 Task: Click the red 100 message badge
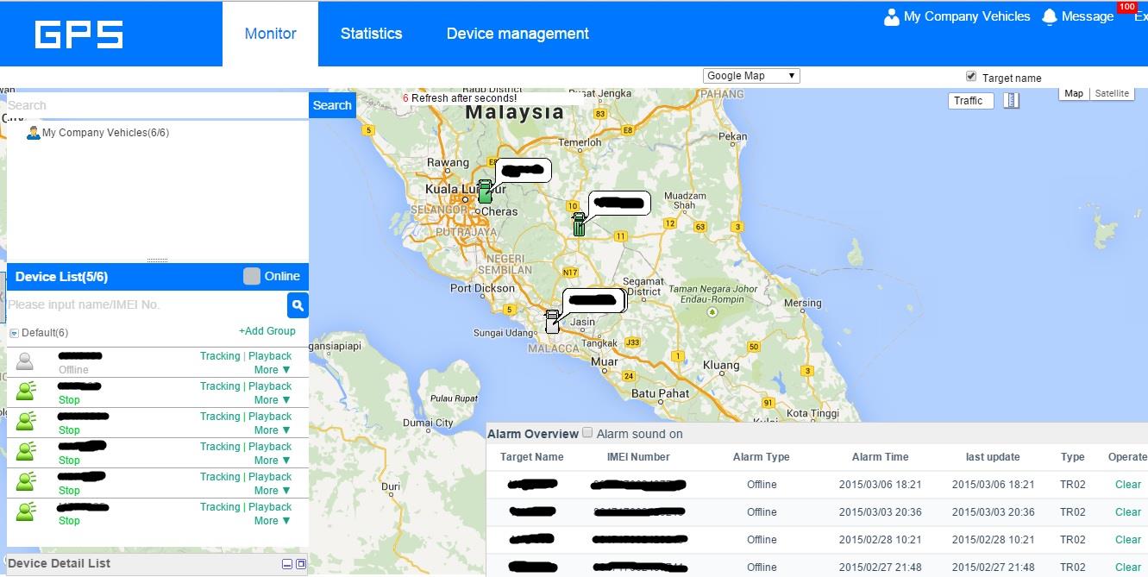coord(1126,7)
